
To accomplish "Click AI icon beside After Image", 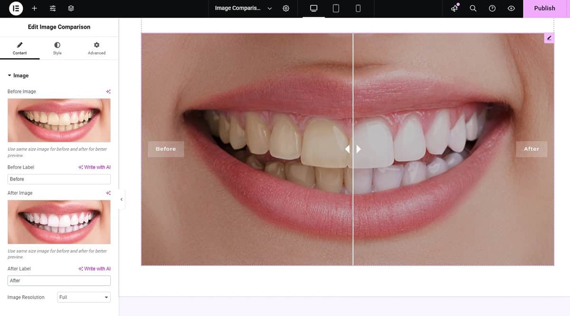I will coord(108,193).
